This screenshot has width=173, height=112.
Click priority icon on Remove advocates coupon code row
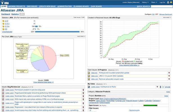[169, 79]
